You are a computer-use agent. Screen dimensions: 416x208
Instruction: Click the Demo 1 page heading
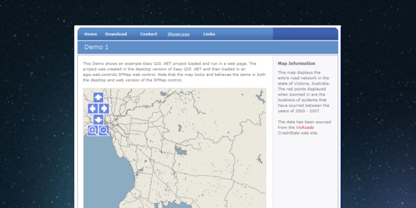96,47
